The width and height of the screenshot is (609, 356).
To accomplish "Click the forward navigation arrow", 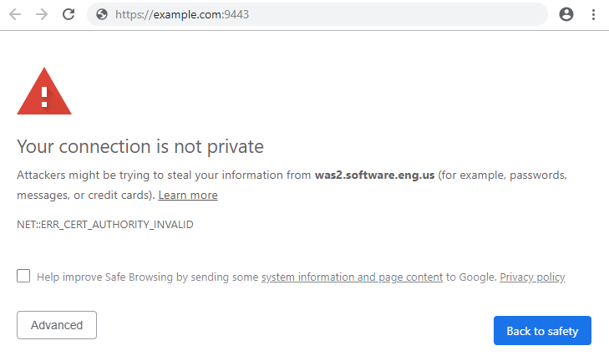I will [42, 14].
